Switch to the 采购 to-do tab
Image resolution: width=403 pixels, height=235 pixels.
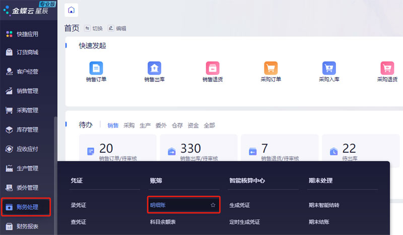click(129, 126)
